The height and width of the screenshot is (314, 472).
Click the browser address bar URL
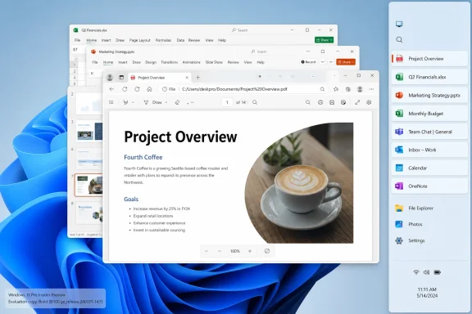234,89
